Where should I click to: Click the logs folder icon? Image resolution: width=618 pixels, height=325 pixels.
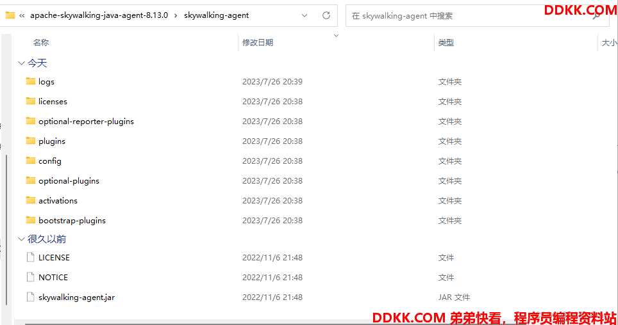[x=30, y=81]
